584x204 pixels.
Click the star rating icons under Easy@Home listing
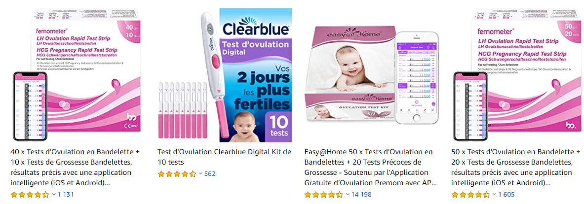click(x=324, y=195)
